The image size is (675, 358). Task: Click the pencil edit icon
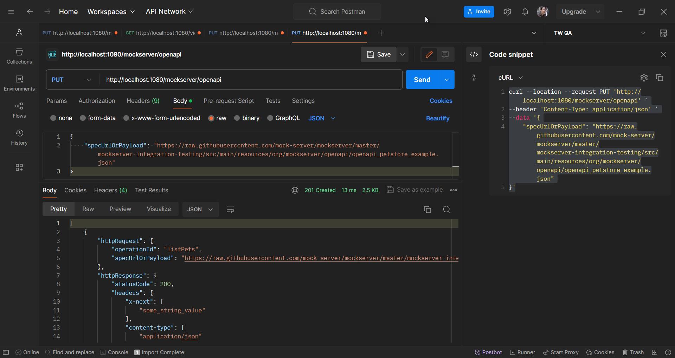pyautogui.click(x=429, y=54)
